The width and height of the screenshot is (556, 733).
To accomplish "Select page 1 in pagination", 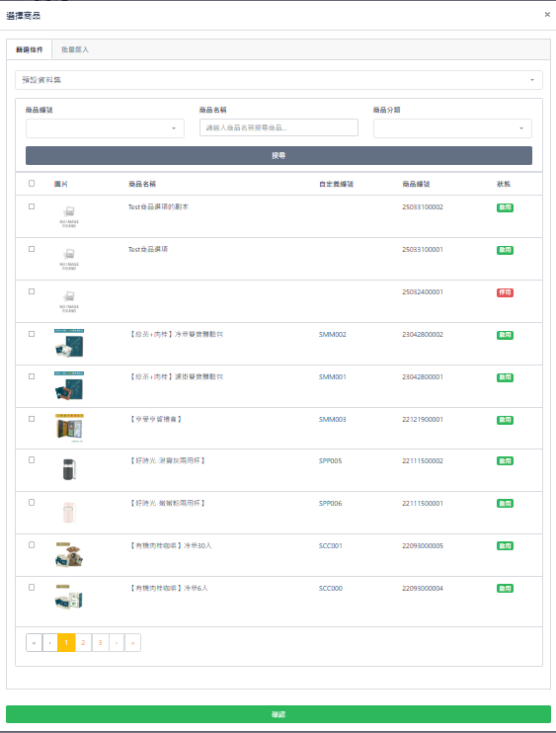I will (x=66, y=643).
